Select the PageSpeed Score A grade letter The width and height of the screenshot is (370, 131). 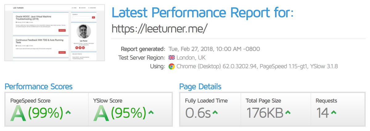coord(19,114)
